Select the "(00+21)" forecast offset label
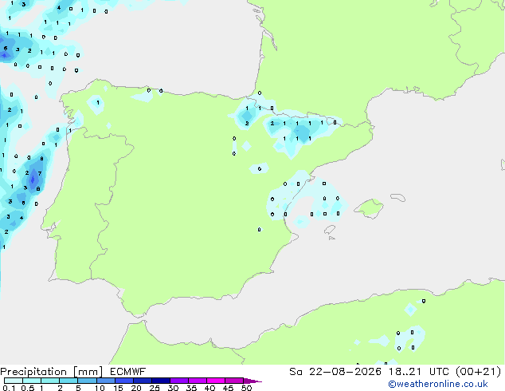 pos(479,372)
